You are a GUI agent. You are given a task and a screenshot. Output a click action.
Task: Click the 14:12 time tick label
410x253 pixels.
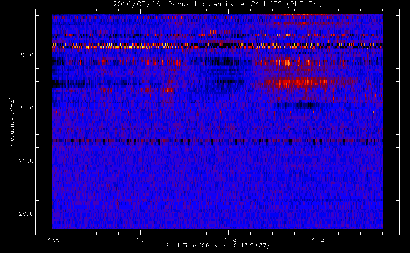[316, 240]
